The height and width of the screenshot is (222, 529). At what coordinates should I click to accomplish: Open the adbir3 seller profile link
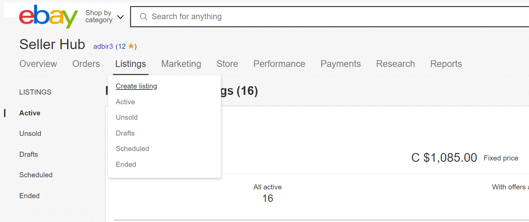click(103, 46)
